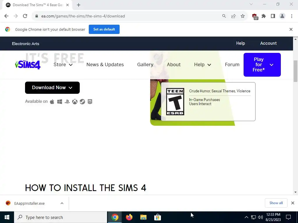Open Firefox from the taskbar
The image size is (298, 223).
click(129, 217)
